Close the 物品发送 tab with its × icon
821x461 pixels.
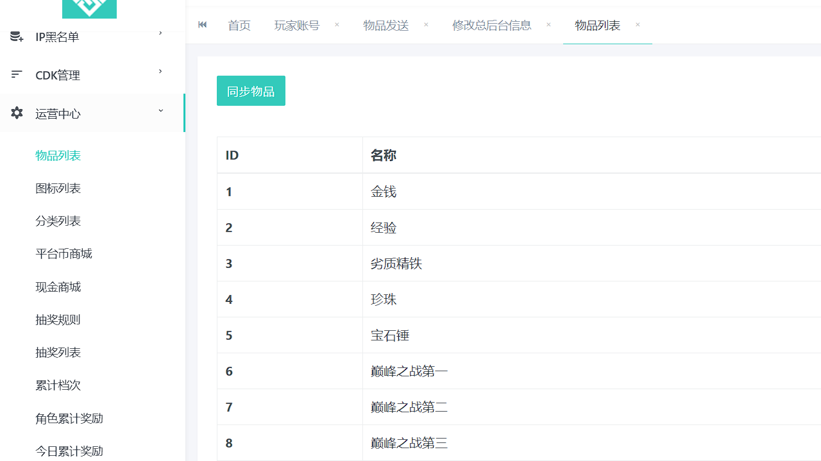coord(425,24)
